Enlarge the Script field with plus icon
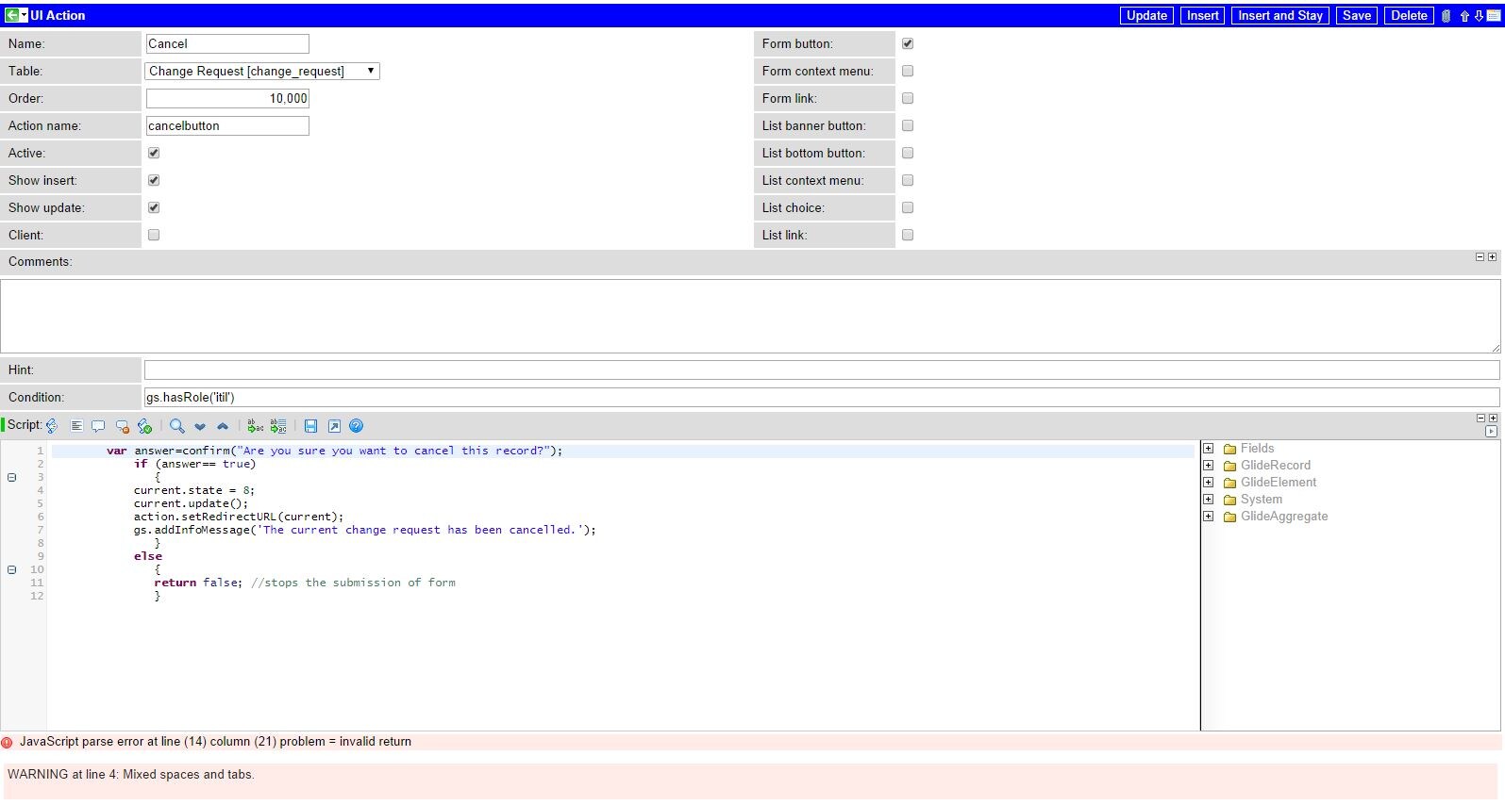The height and width of the screenshot is (805, 1505). pyautogui.click(x=1493, y=419)
